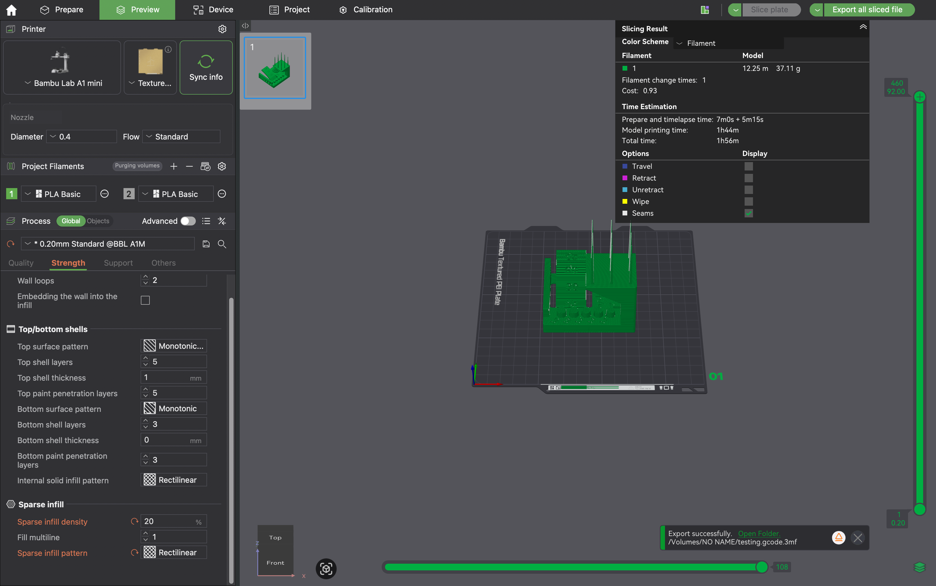Check Embedding the wall into the infill
Image resolution: width=936 pixels, height=586 pixels.
pyautogui.click(x=145, y=300)
